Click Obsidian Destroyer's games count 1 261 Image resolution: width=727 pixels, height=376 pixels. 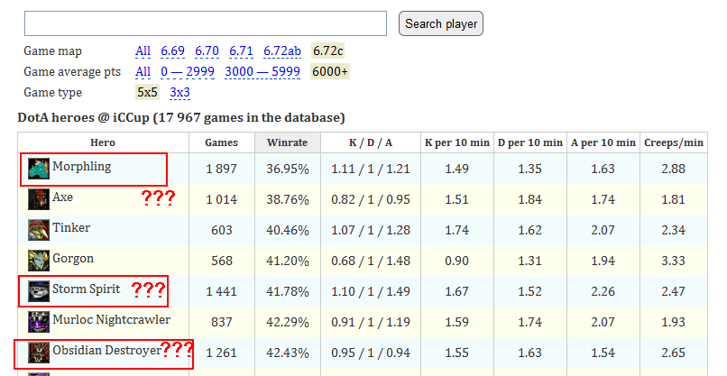[222, 353]
